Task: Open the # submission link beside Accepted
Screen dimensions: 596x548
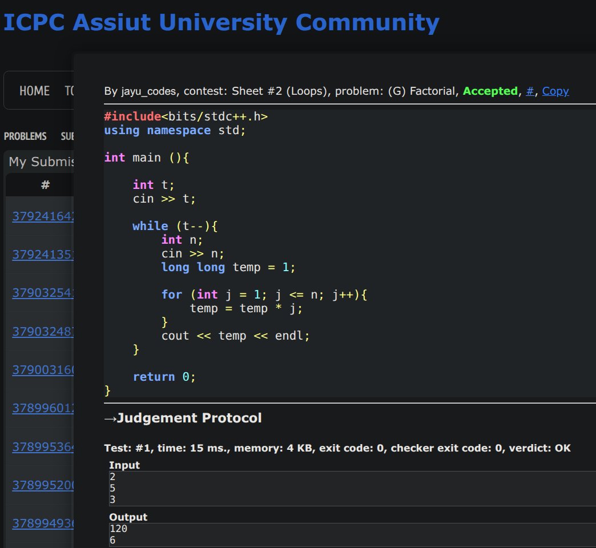Action: 530,91
